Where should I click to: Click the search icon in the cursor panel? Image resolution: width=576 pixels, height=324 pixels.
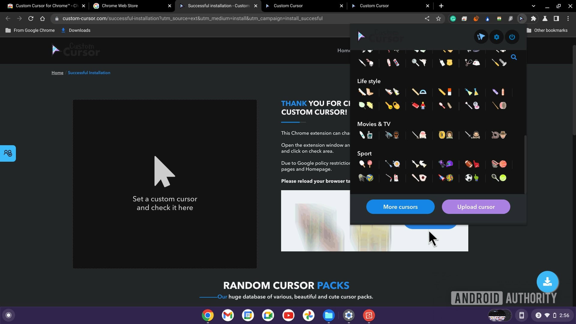coord(514,57)
